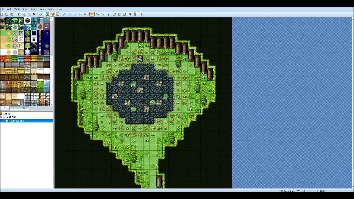Screen dimensions: 354x199
Task: Open the Scale menu
Action: click(x=34, y=9)
